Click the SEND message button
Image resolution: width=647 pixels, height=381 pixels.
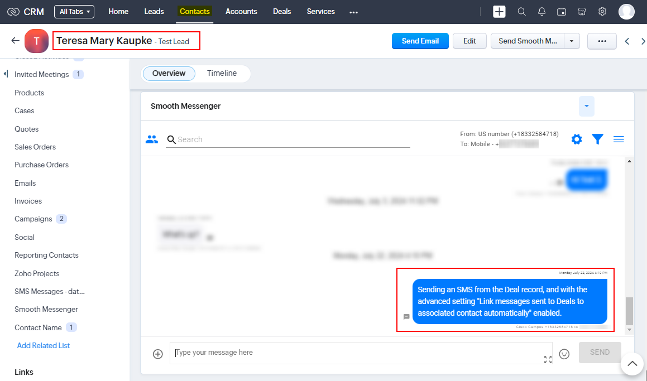600,353
